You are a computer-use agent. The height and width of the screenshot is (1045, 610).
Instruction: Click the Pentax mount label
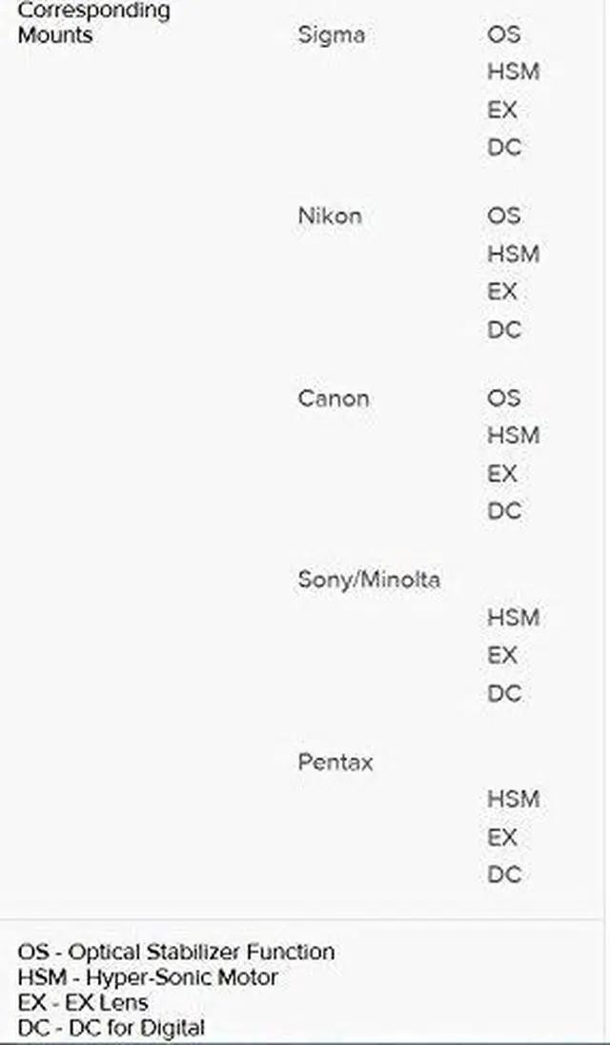coord(335,763)
